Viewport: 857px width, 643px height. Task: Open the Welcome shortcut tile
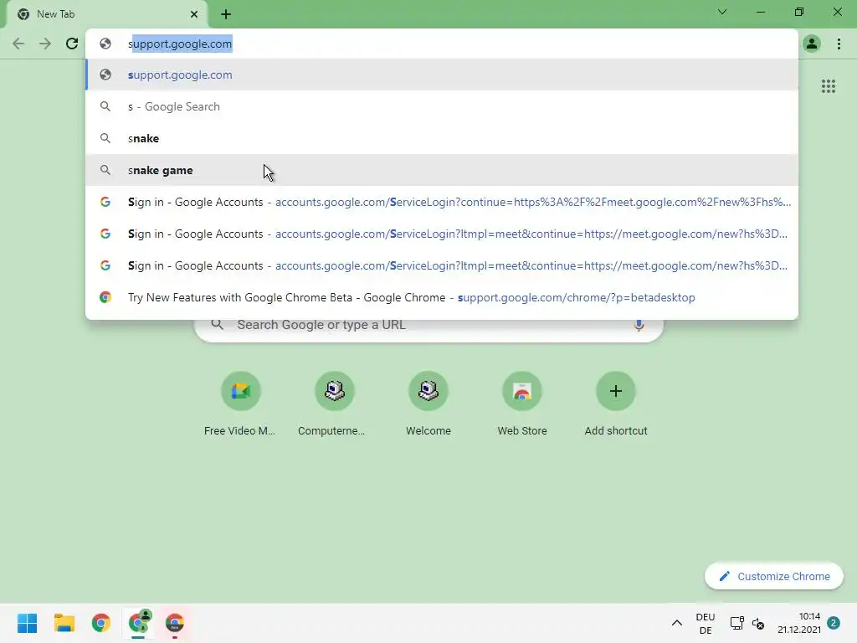428,404
